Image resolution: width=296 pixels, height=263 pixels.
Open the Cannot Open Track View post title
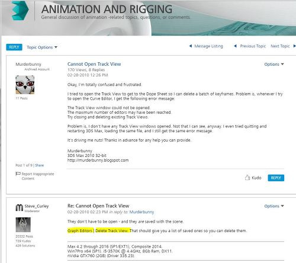(94, 64)
